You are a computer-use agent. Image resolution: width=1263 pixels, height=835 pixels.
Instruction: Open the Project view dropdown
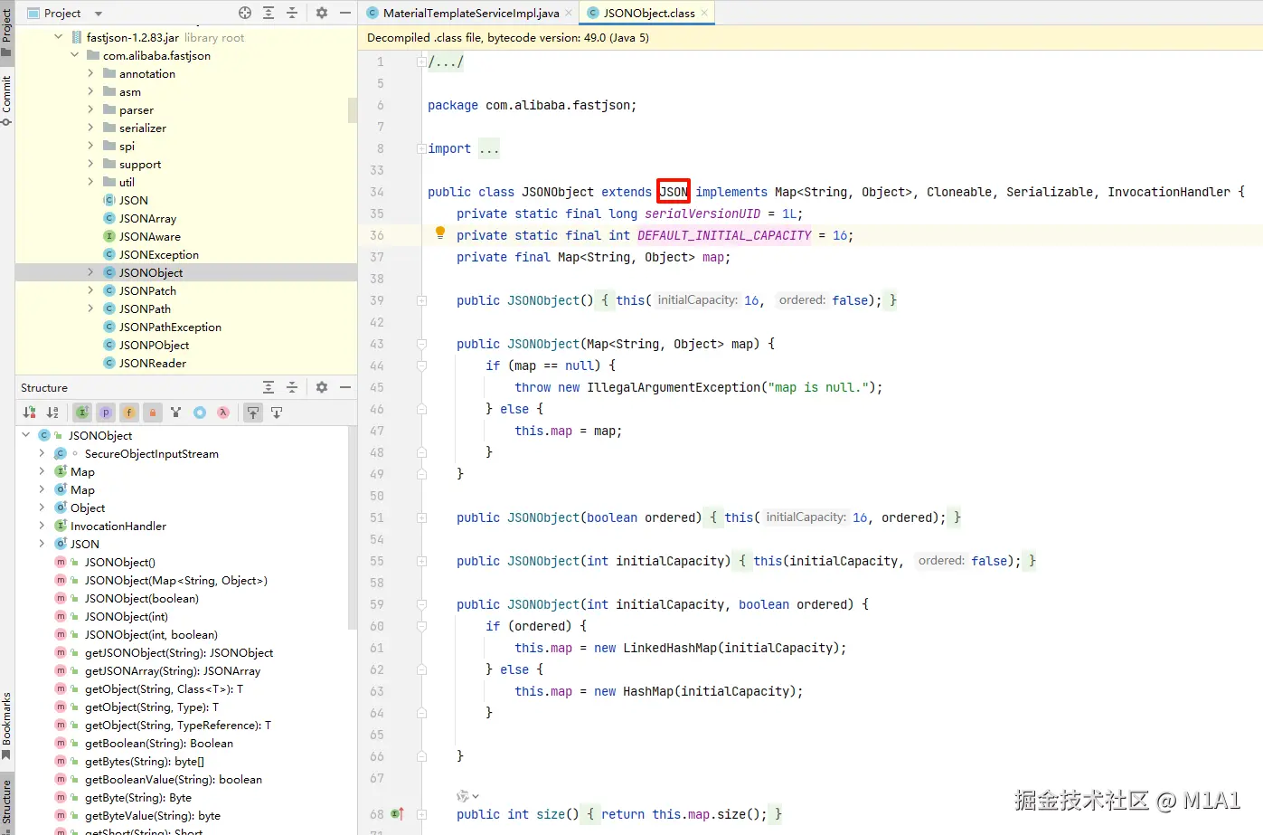(99, 14)
